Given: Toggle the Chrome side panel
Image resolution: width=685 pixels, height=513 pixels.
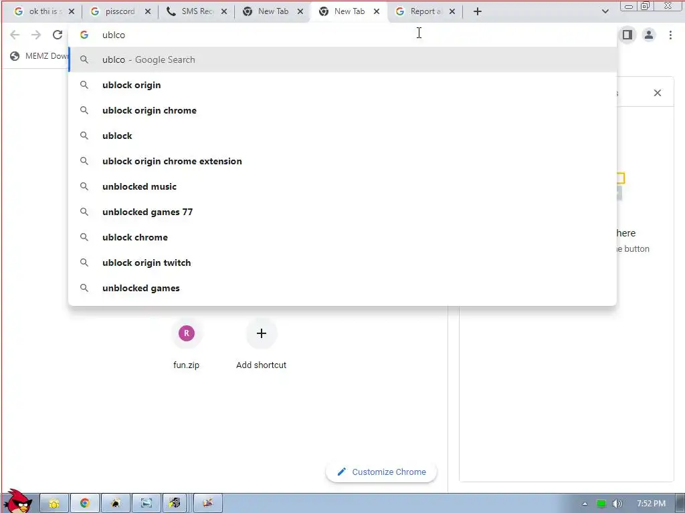Looking at the screenshot, I should coord(627,35).
